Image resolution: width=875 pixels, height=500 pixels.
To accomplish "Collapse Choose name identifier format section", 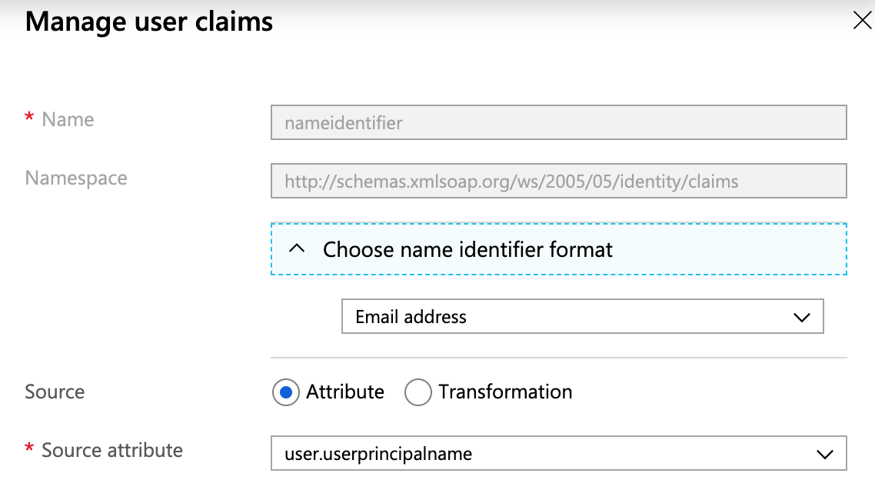I will pyautogui.click(x=558, y=249).
